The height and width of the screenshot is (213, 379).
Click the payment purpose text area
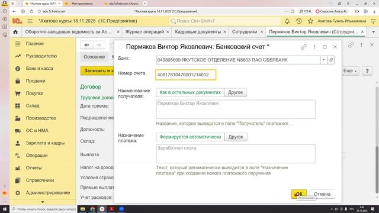coord(236,154)
